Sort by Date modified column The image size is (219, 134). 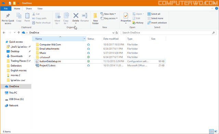click(114, 39)
